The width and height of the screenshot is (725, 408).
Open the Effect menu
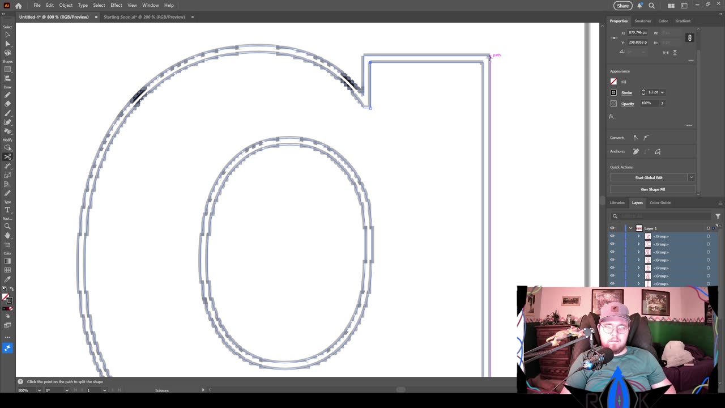tap(116, 5)
